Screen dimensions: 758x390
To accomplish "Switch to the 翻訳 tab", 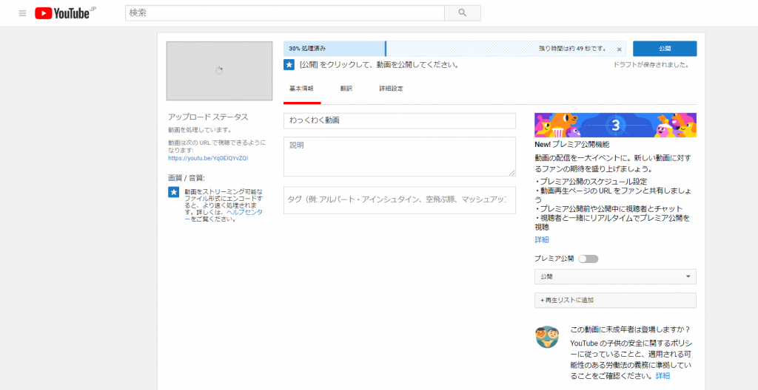I will tap(346, 89).
